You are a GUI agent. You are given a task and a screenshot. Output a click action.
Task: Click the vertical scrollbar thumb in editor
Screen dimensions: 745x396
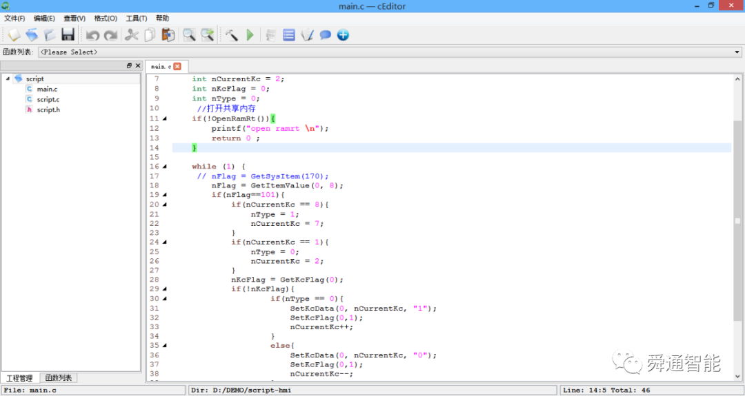737,220
